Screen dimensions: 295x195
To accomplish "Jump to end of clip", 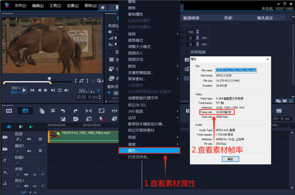I will pyautogui.click(x=53, y=91).
